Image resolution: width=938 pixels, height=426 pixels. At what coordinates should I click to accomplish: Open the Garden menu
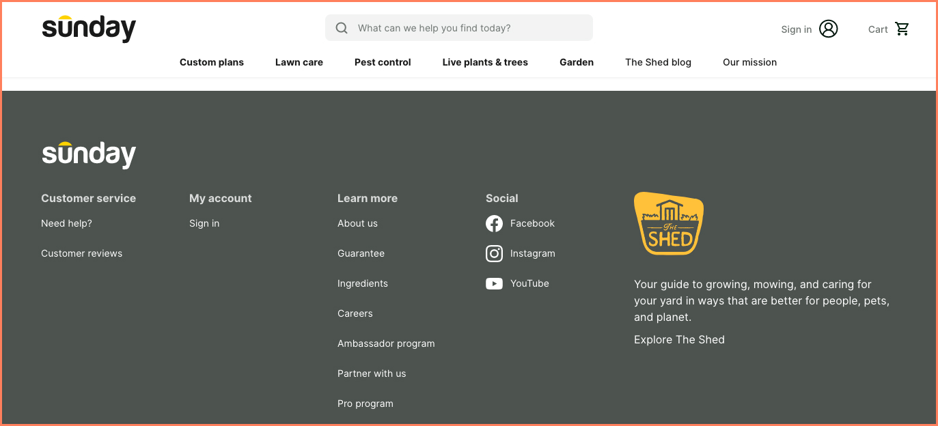point(577,62)
